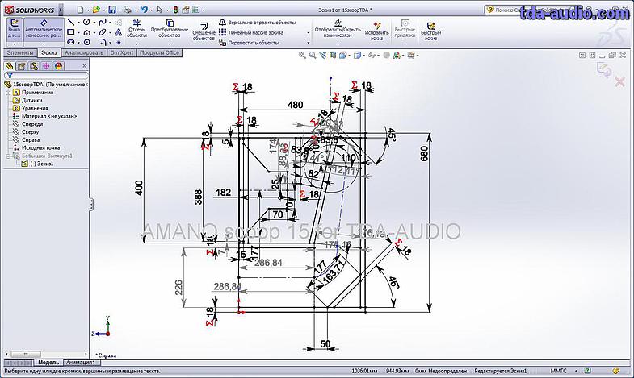Viewport: 634px width, 378px height.
Task: Switch to the Эскиз tab
Action: 49,53
